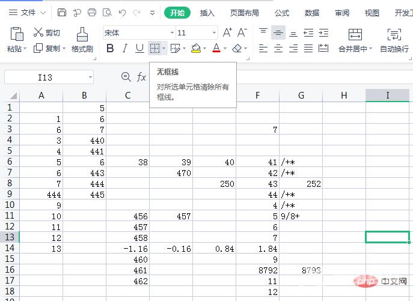This screenshot has height=301, width=413.
Task: Open the font size dropdown
Action: [214, 33]
